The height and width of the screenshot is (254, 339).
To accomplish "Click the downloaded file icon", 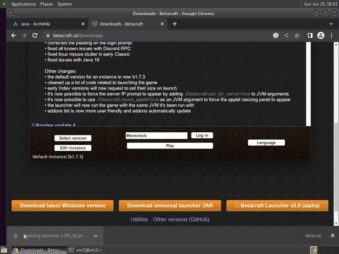I will (15, 235).
